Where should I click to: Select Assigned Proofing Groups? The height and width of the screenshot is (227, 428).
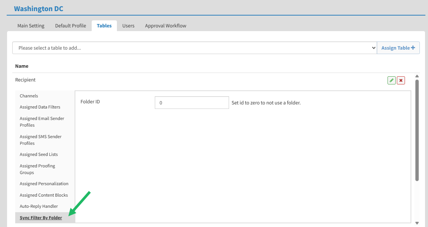coord(37,169)
